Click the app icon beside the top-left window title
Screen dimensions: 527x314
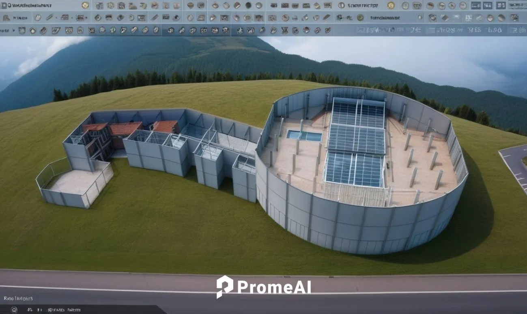click(4, 6)
